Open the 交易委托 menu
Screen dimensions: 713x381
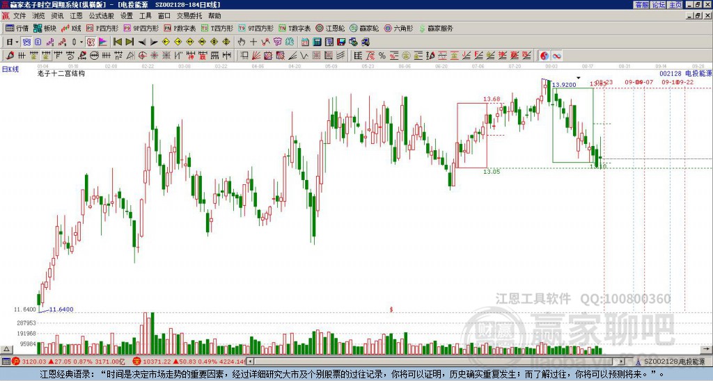[189, 16]
